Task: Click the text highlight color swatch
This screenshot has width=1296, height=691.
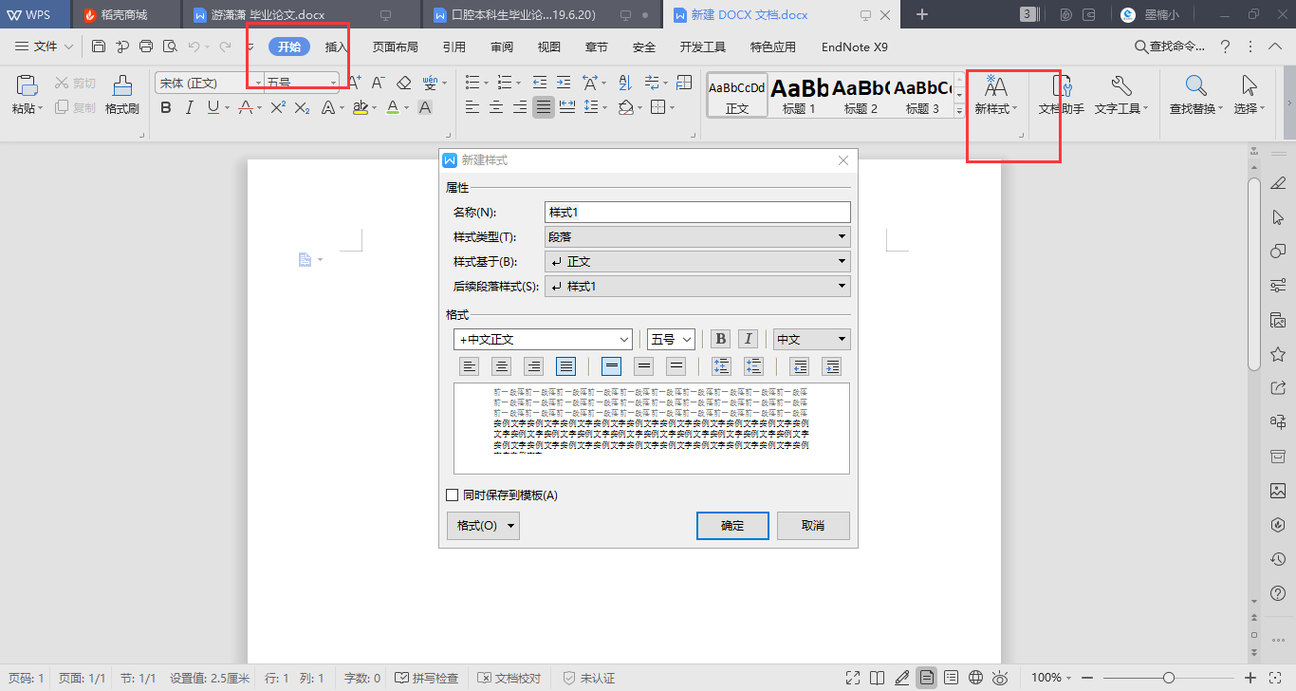Action: tap(360, 108)
